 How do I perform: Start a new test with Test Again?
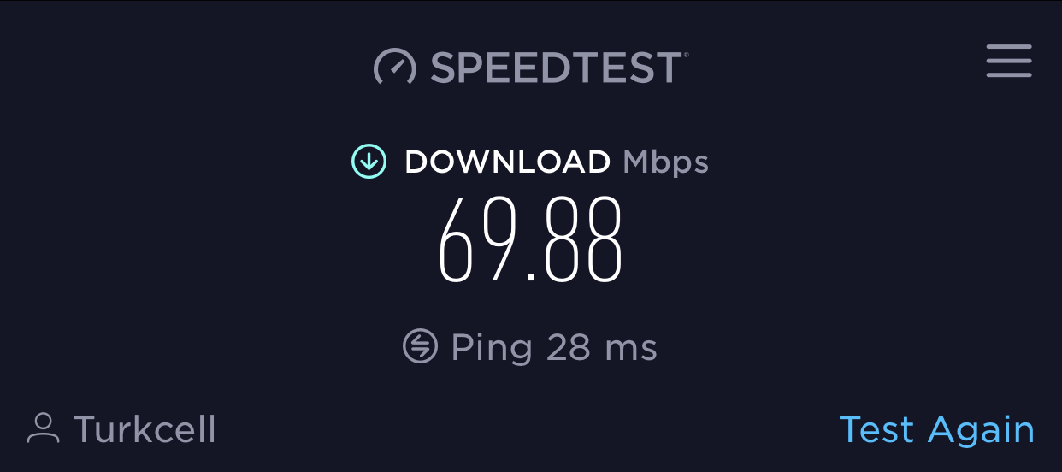[x=936, y=429]
